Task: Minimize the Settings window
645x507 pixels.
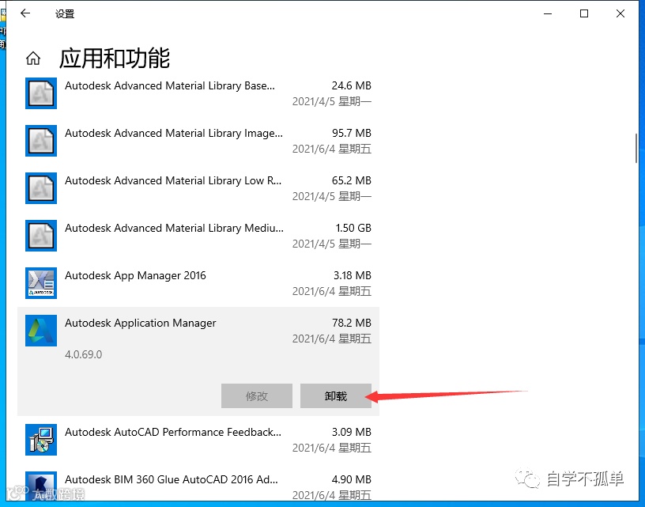Action: [548, 13]
